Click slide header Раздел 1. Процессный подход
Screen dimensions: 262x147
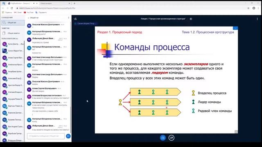(x=120, y=32)
